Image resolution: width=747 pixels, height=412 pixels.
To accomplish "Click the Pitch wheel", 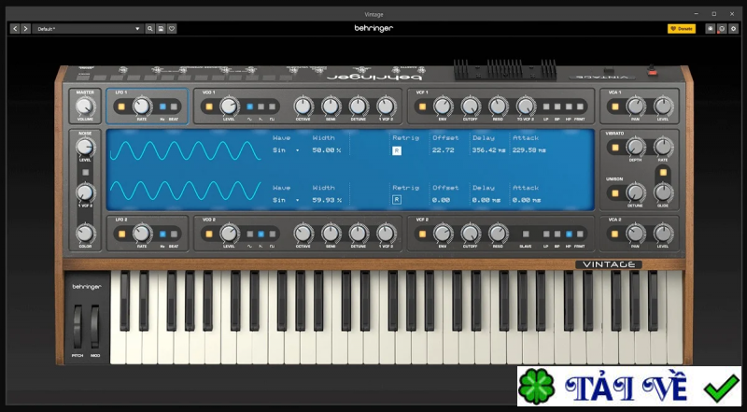I will (78, 327).
